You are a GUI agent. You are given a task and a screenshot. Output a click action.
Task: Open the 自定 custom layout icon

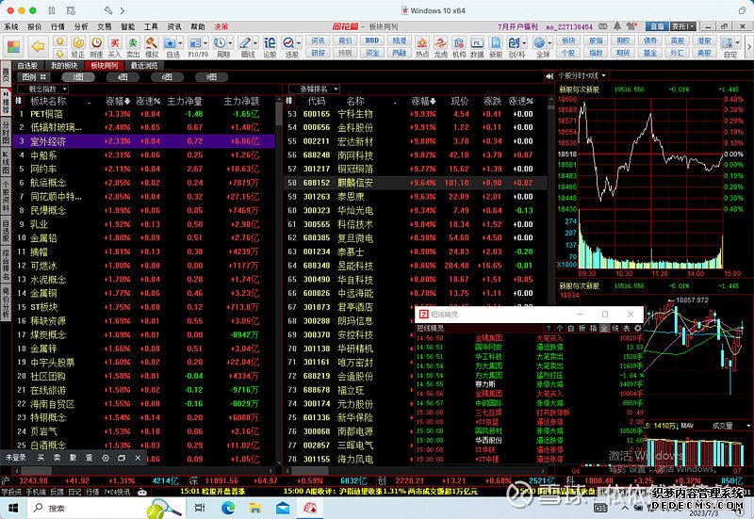coord(729,46)
